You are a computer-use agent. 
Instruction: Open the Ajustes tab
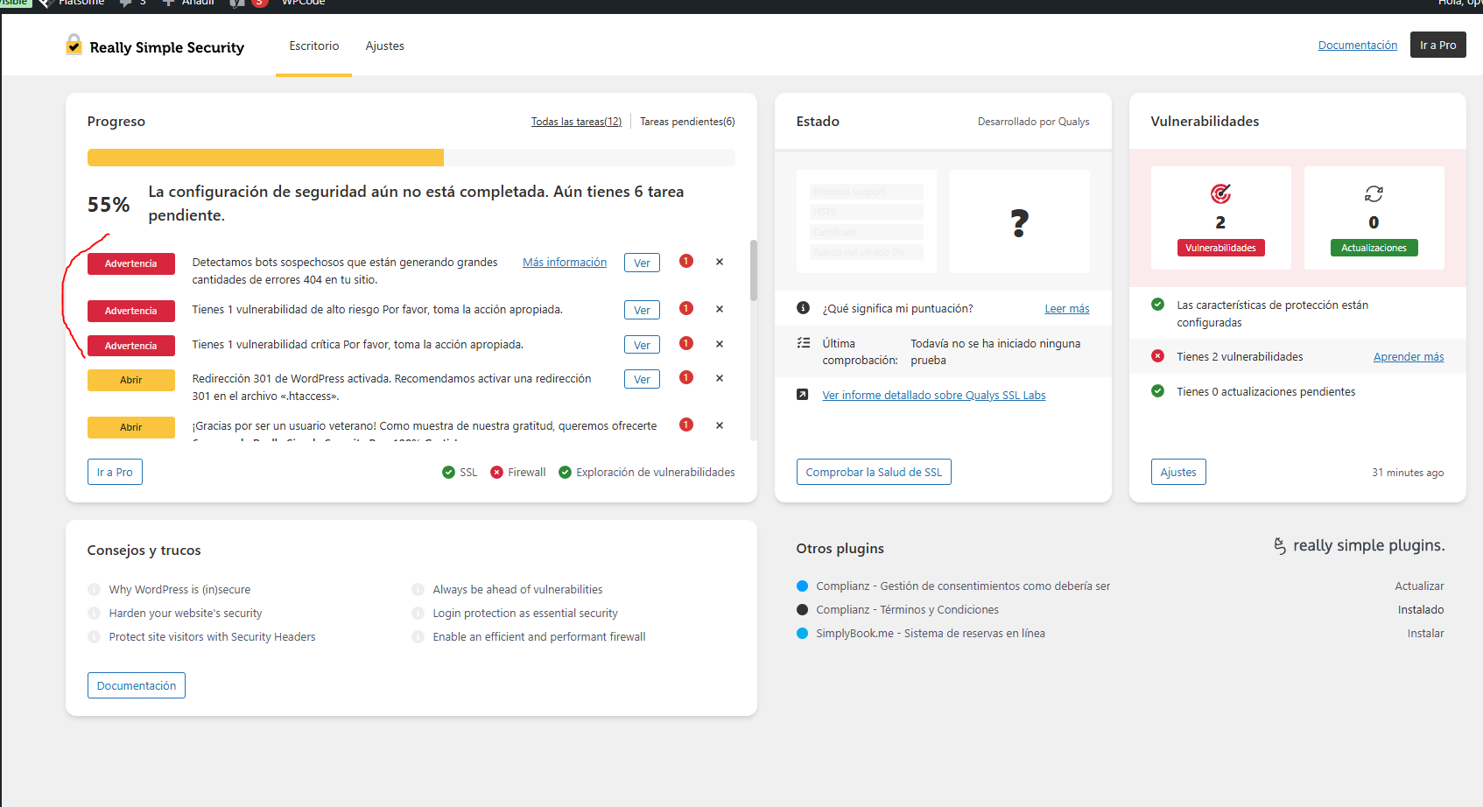[x=384, y=46]
